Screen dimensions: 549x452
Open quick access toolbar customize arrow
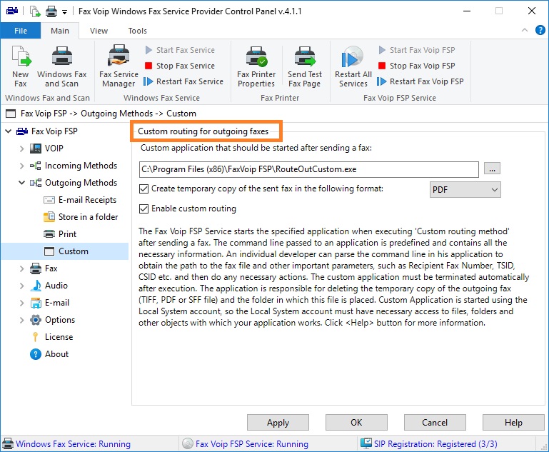coord(64,12)
